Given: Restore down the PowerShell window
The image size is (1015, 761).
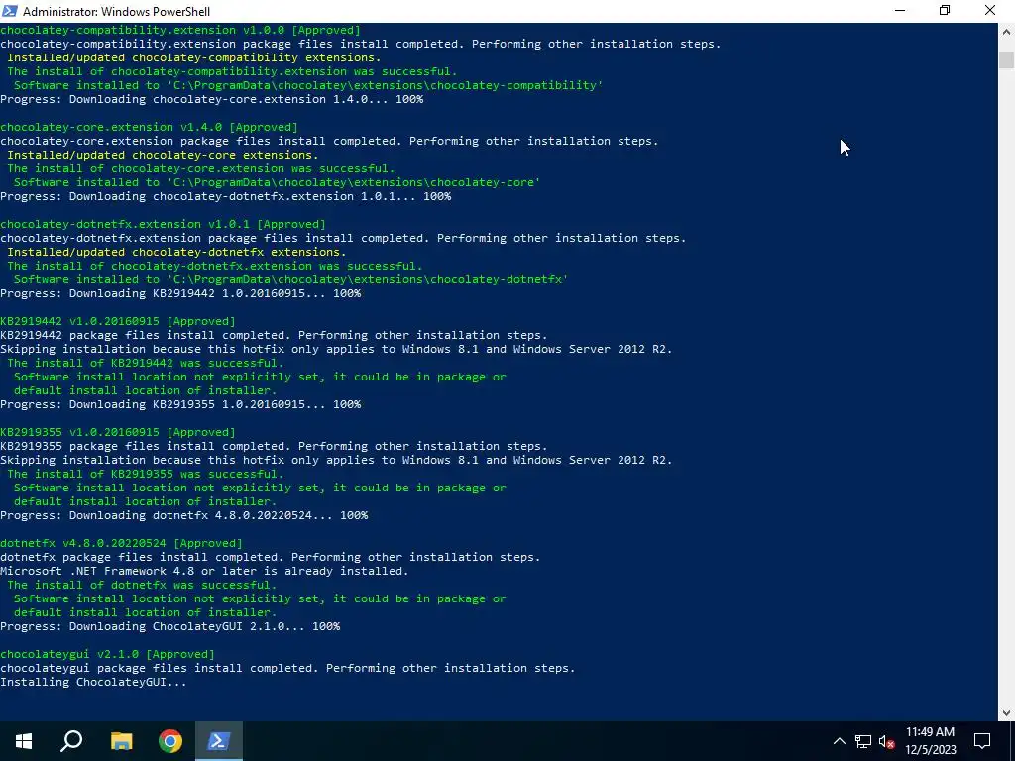Looking at the screenshot, I should coord(945,11).
